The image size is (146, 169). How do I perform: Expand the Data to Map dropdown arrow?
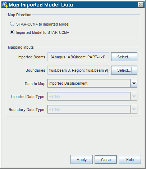click(134, 83)
